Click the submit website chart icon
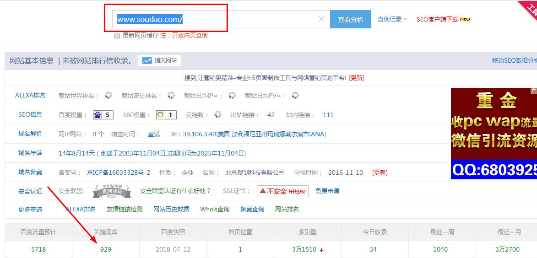The image size is (537, 258). [147, 60]
